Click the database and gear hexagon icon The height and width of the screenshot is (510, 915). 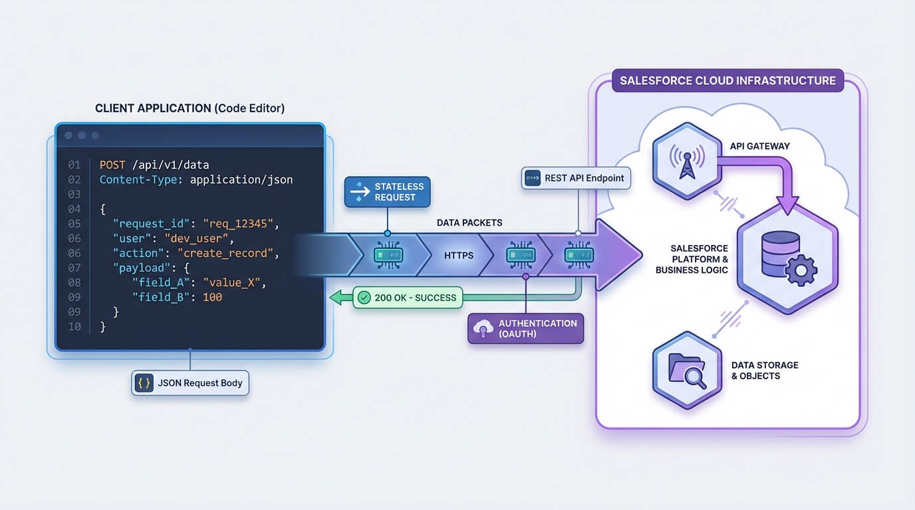tap(788, 259)
